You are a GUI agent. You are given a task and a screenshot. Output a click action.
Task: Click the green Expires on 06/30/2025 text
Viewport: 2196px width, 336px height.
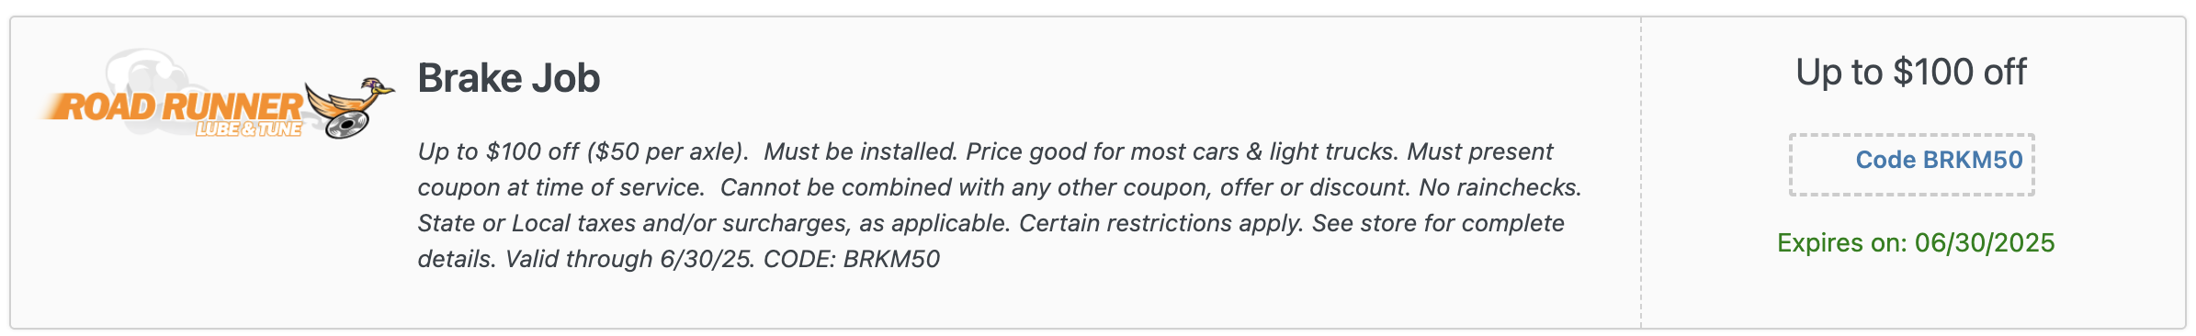(x=1916, y=242)
